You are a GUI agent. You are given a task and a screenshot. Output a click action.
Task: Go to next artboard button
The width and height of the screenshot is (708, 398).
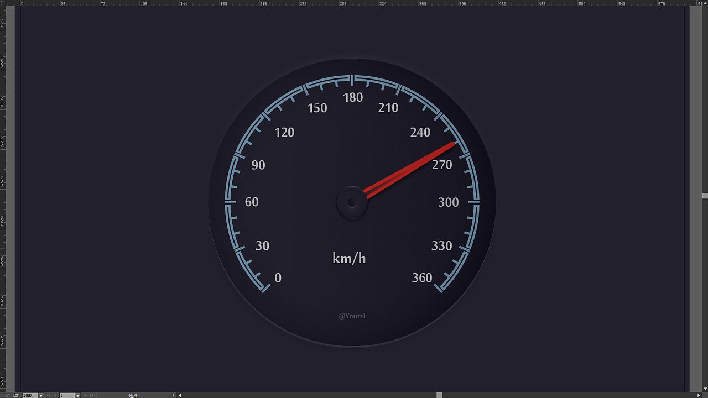click(x=85, y=395)
